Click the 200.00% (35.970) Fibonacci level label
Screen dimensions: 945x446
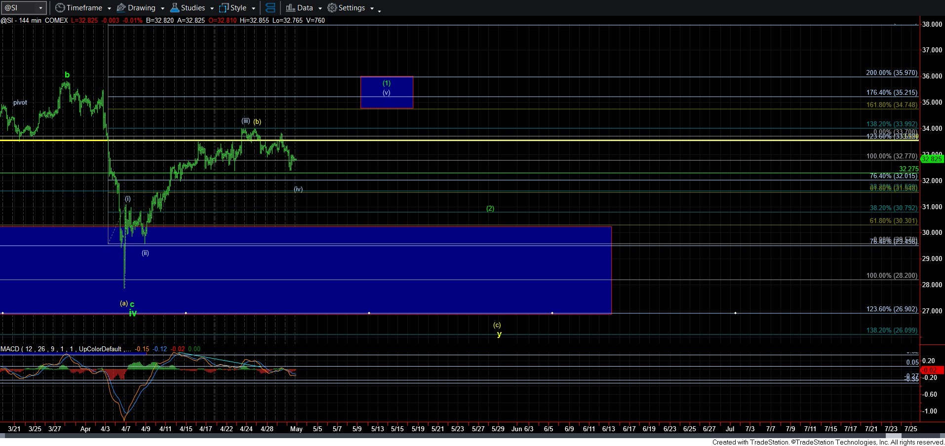[x=892, y=73]
